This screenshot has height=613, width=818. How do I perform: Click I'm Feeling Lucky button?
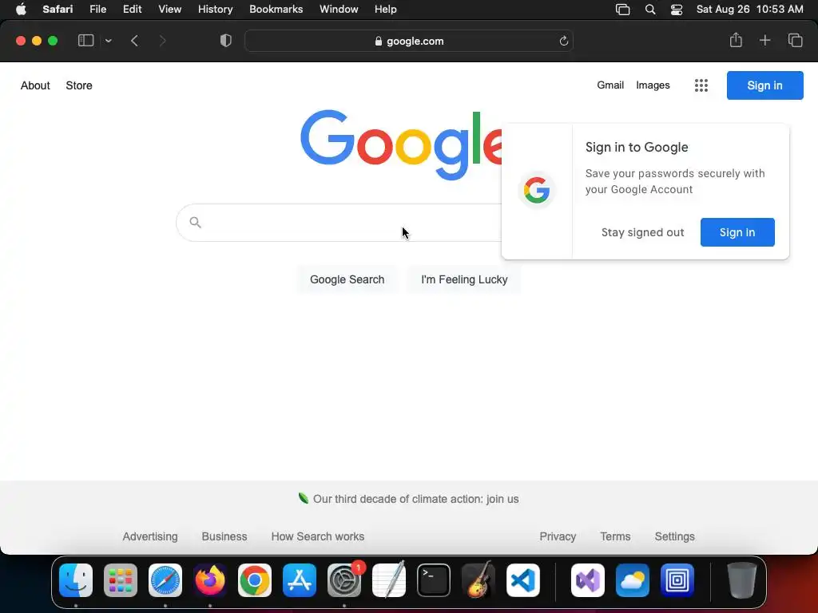point(464,279)
